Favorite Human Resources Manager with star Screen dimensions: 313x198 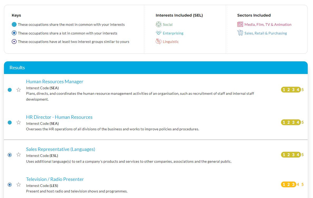(x=18, y=90)
